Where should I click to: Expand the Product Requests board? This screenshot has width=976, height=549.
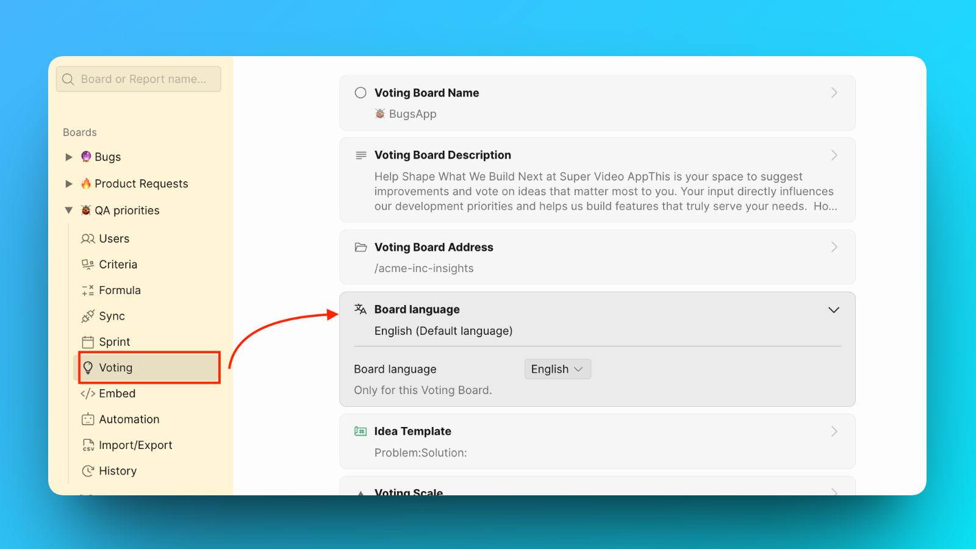tap(69, 184)
